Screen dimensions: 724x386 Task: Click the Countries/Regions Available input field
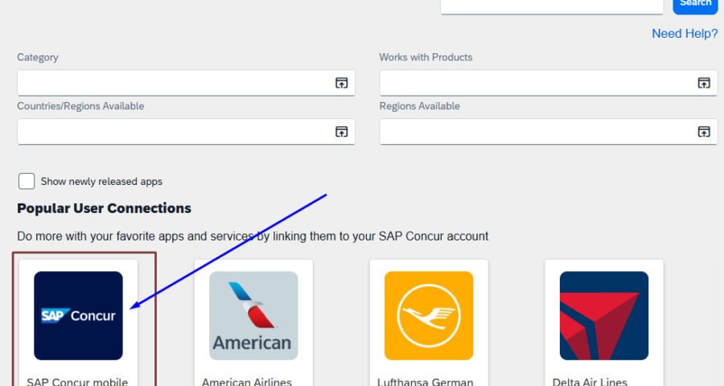(186, 132)
